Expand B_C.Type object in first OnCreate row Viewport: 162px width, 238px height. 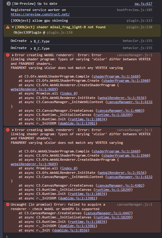pos(31,41)
